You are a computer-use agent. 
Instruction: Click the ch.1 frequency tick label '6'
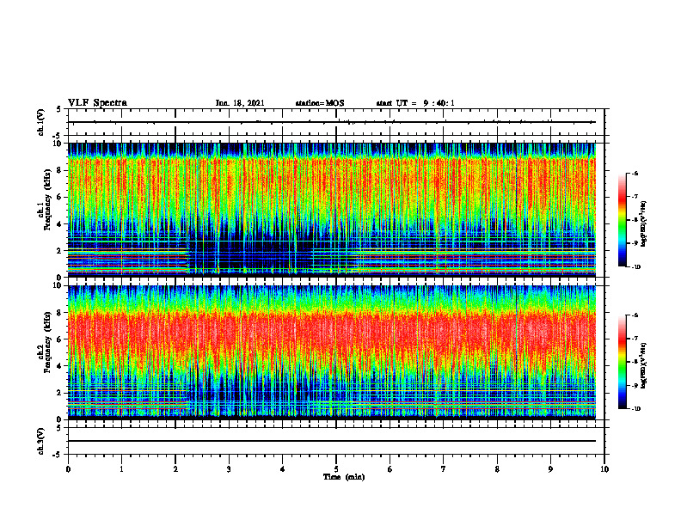click(60, 197)
